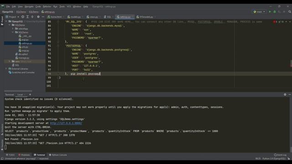
Task: Go to next highlighted error arrow
Action: (290, 22)
